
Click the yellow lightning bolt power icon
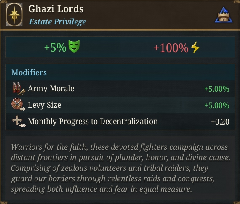pos(195,47)
